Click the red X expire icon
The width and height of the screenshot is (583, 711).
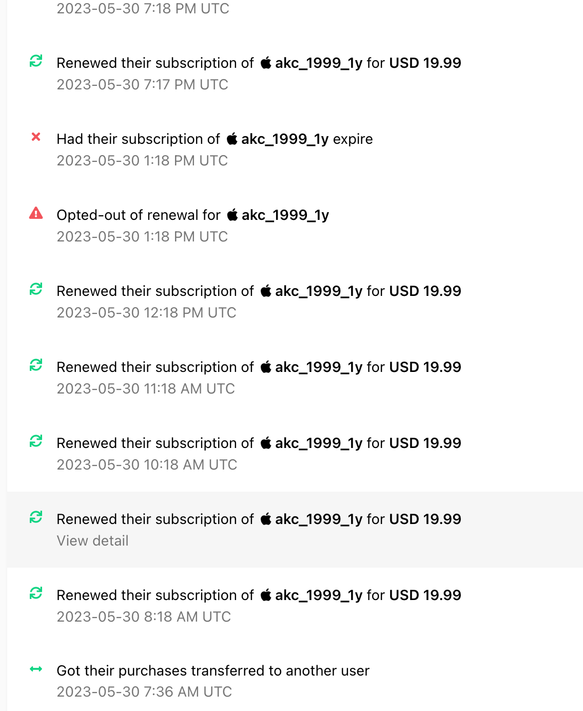[36, 137]
